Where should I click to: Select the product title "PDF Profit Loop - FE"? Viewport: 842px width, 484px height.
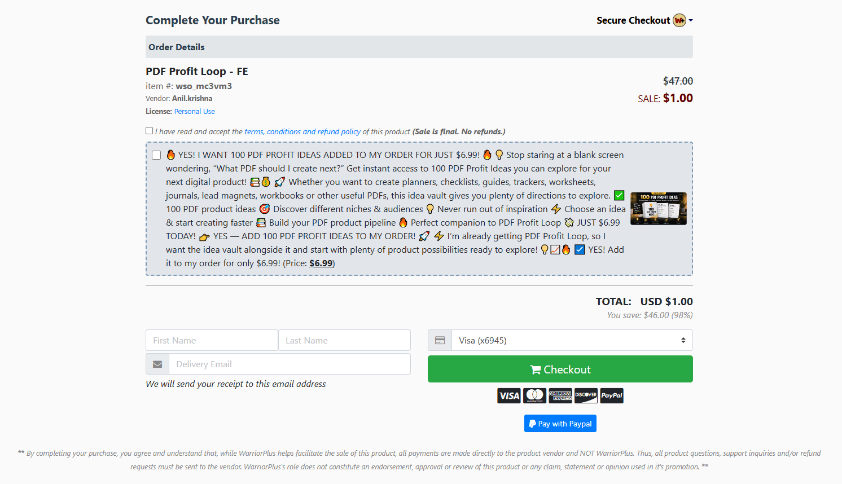point(197,72)
